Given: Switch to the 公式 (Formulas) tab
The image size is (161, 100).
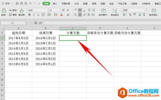Looking at the screenshot, I should click(x=77, y=4).
